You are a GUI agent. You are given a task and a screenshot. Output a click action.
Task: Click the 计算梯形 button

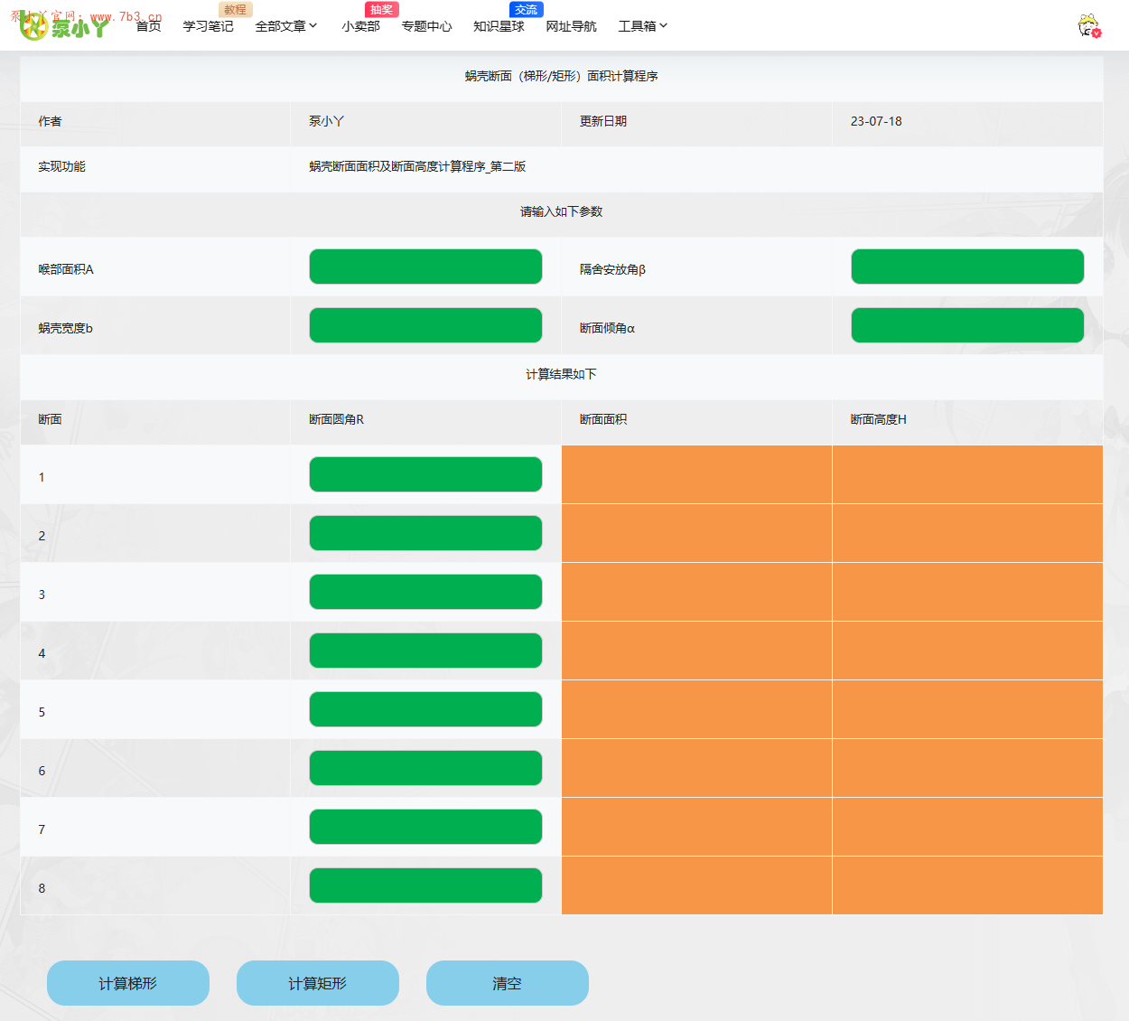coord(128,983)
